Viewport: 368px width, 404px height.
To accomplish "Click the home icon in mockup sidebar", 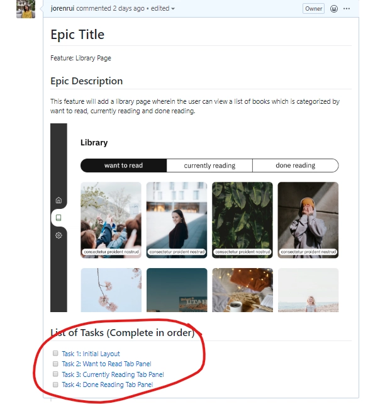I will [x=59, y=200].
